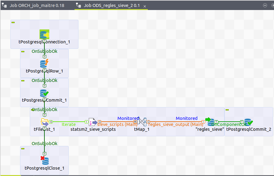Select the tPostgresqlRow_1 database icon
The height and width of the screenshot is (176, 274).
tap(44, 63)
